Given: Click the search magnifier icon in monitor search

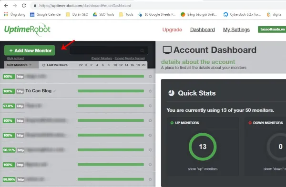Looking at the screenshot, I should [x=142, y=50].
